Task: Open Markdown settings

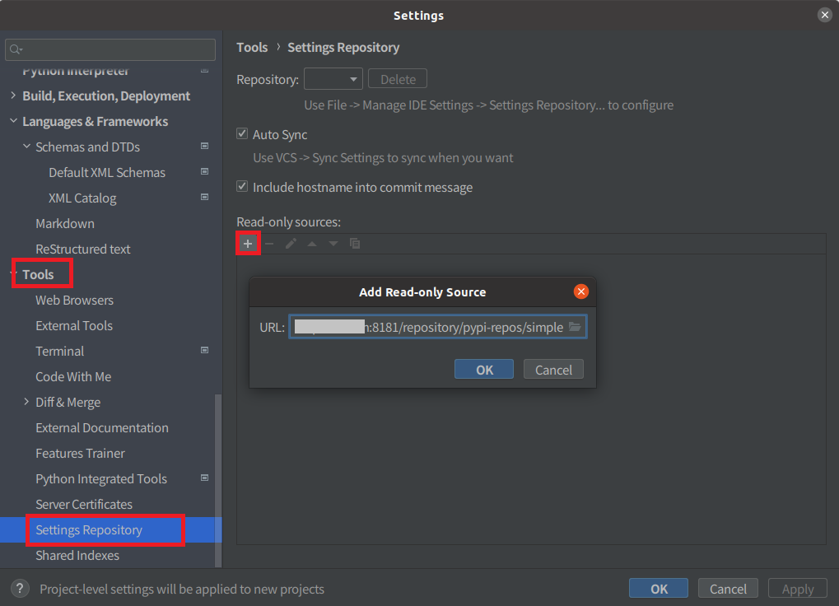Action: pyautogui.click(x=65, y=224)
